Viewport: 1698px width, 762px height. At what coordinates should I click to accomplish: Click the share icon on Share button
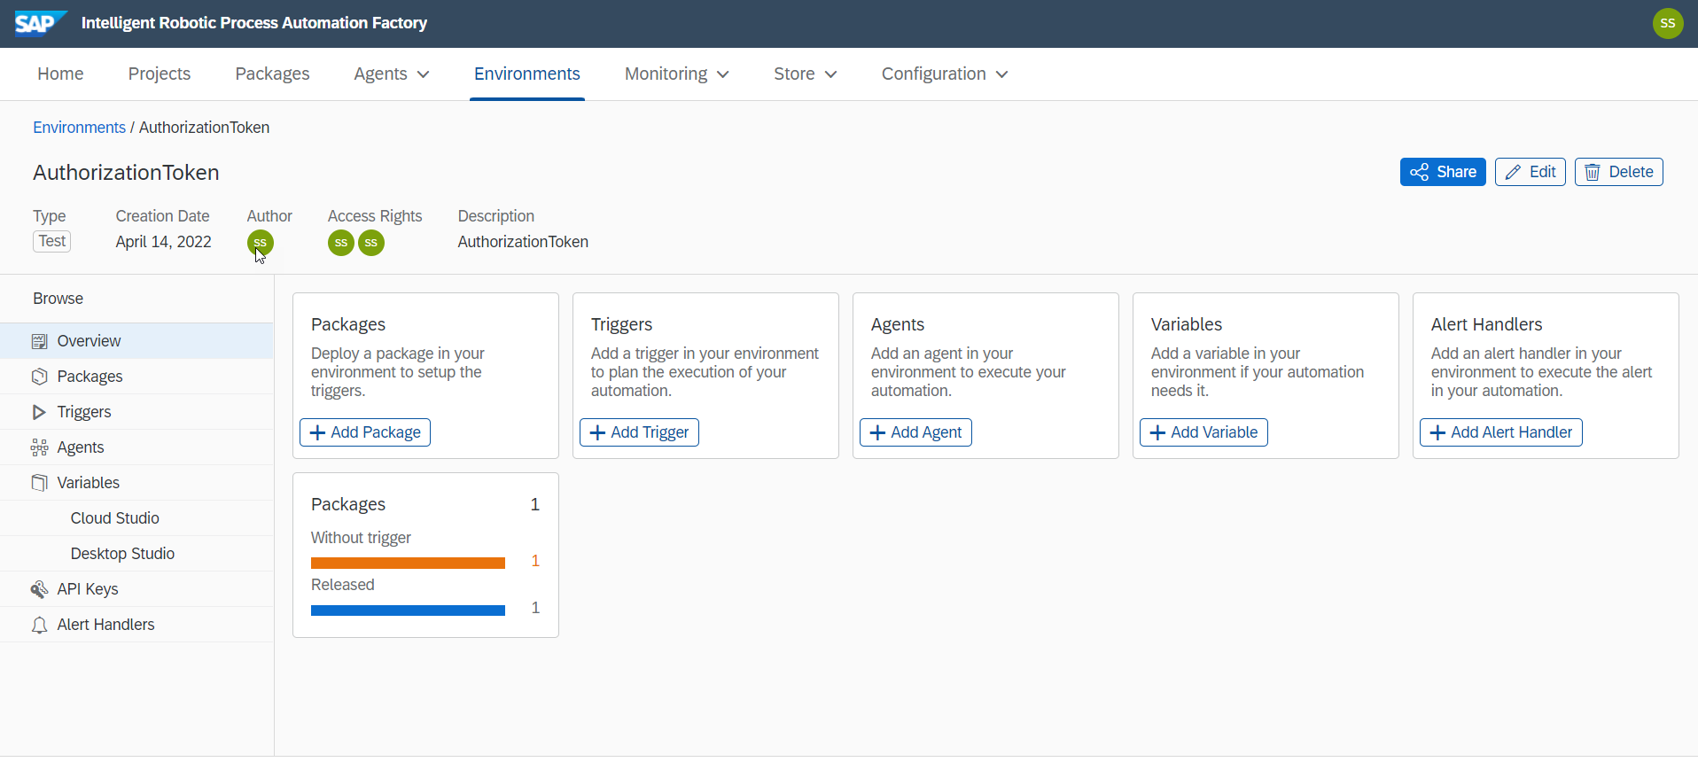[x=1420, y=172]
